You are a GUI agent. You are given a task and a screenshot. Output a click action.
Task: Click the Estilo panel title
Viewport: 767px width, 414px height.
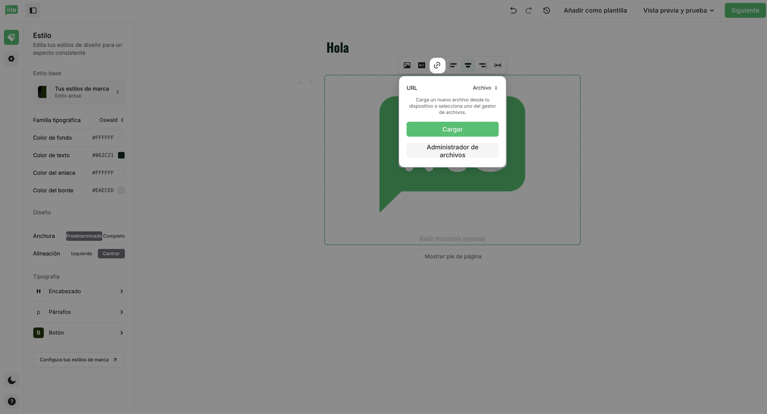42,35
